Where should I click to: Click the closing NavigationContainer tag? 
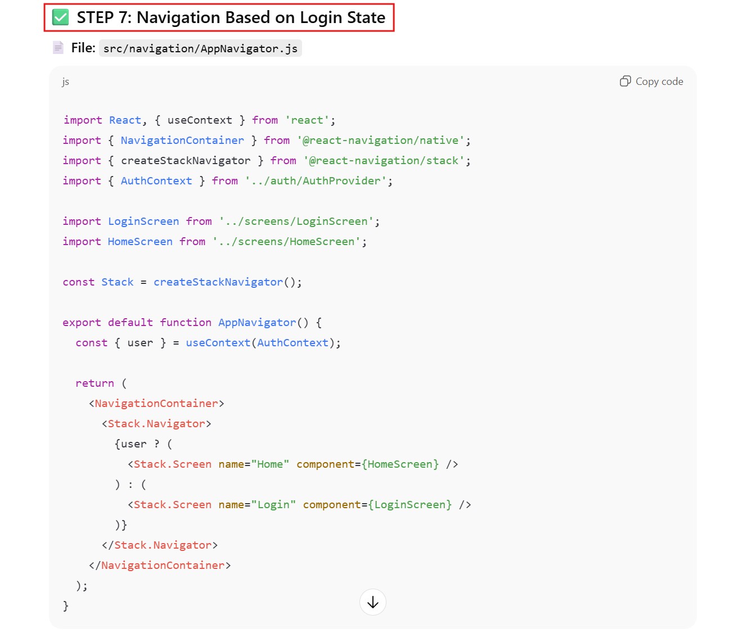[x=160, y=565]
